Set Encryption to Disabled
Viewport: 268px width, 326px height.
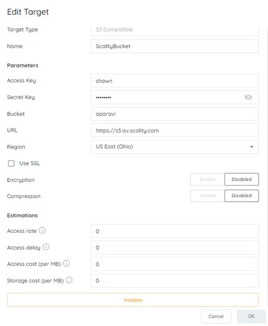pyautogui.click(x=242, y=179)
